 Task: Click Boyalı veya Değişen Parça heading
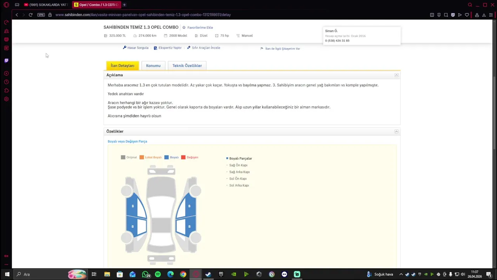point(127,142)
